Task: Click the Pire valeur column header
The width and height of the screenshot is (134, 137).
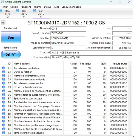Action: (x=85, y=64)
